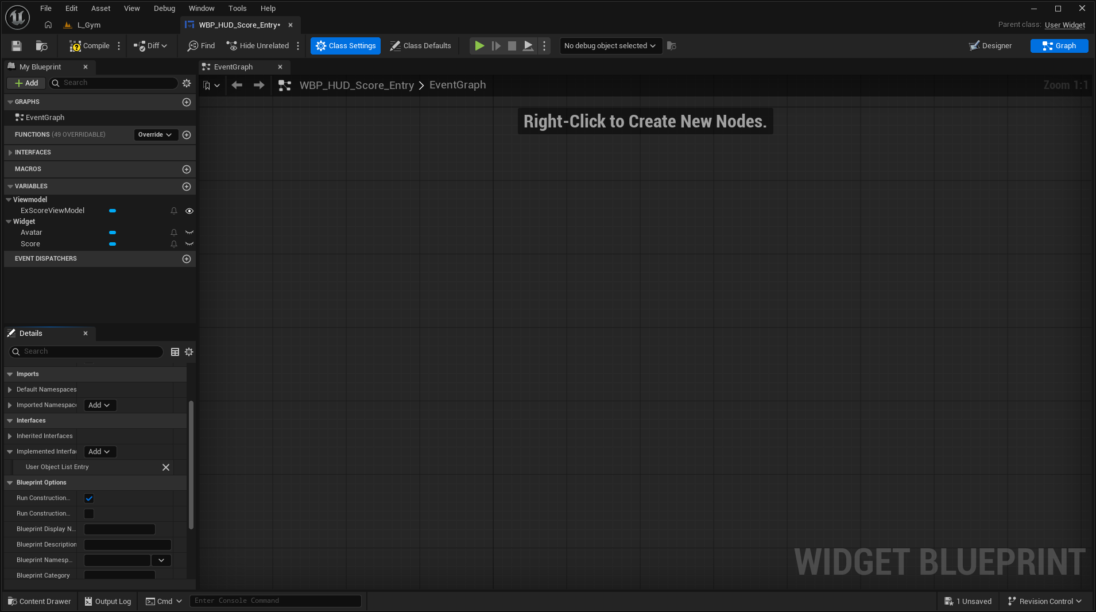Open My Blueprint settings gear
Screen dimensions: 1096x612
pos(187,83)
